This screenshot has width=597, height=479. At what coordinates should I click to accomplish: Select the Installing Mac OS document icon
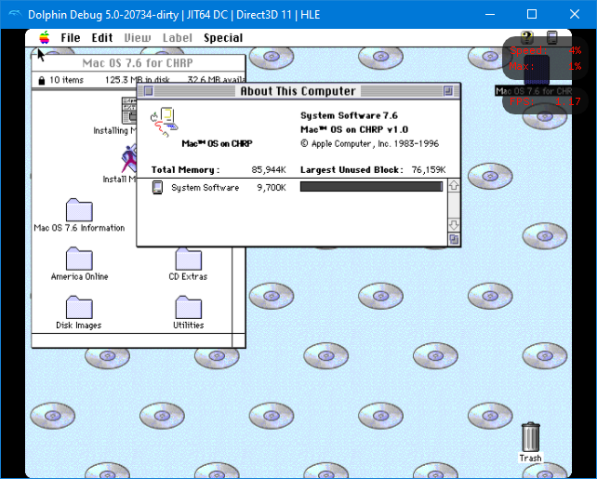pos(129,111)
